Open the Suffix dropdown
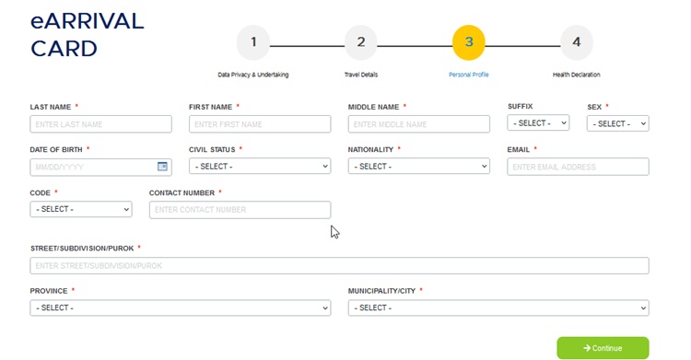The image size is (691, 360). click(x=538, y=123)
